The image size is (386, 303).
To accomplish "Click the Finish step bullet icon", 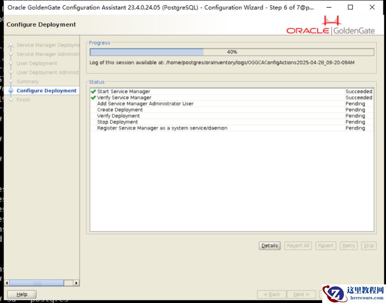I will [x=10, y=100].
